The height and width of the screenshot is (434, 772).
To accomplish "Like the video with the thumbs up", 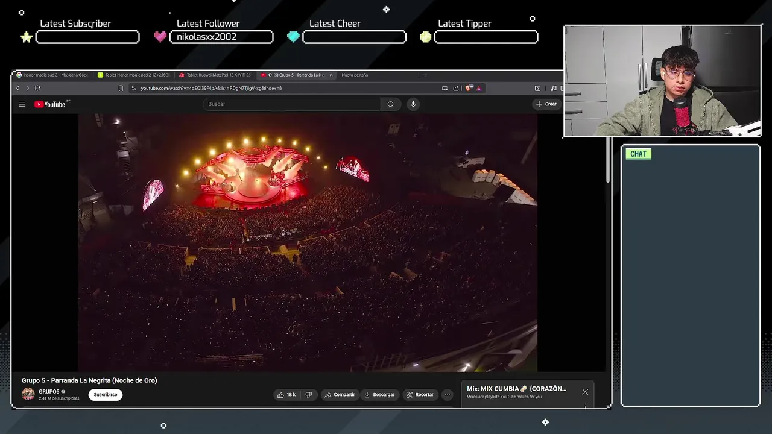I will [286, 395].
